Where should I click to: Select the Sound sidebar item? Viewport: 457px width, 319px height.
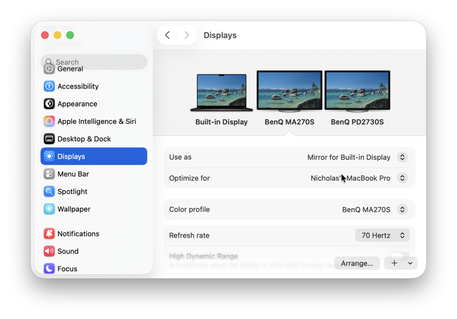pos(68,251)
